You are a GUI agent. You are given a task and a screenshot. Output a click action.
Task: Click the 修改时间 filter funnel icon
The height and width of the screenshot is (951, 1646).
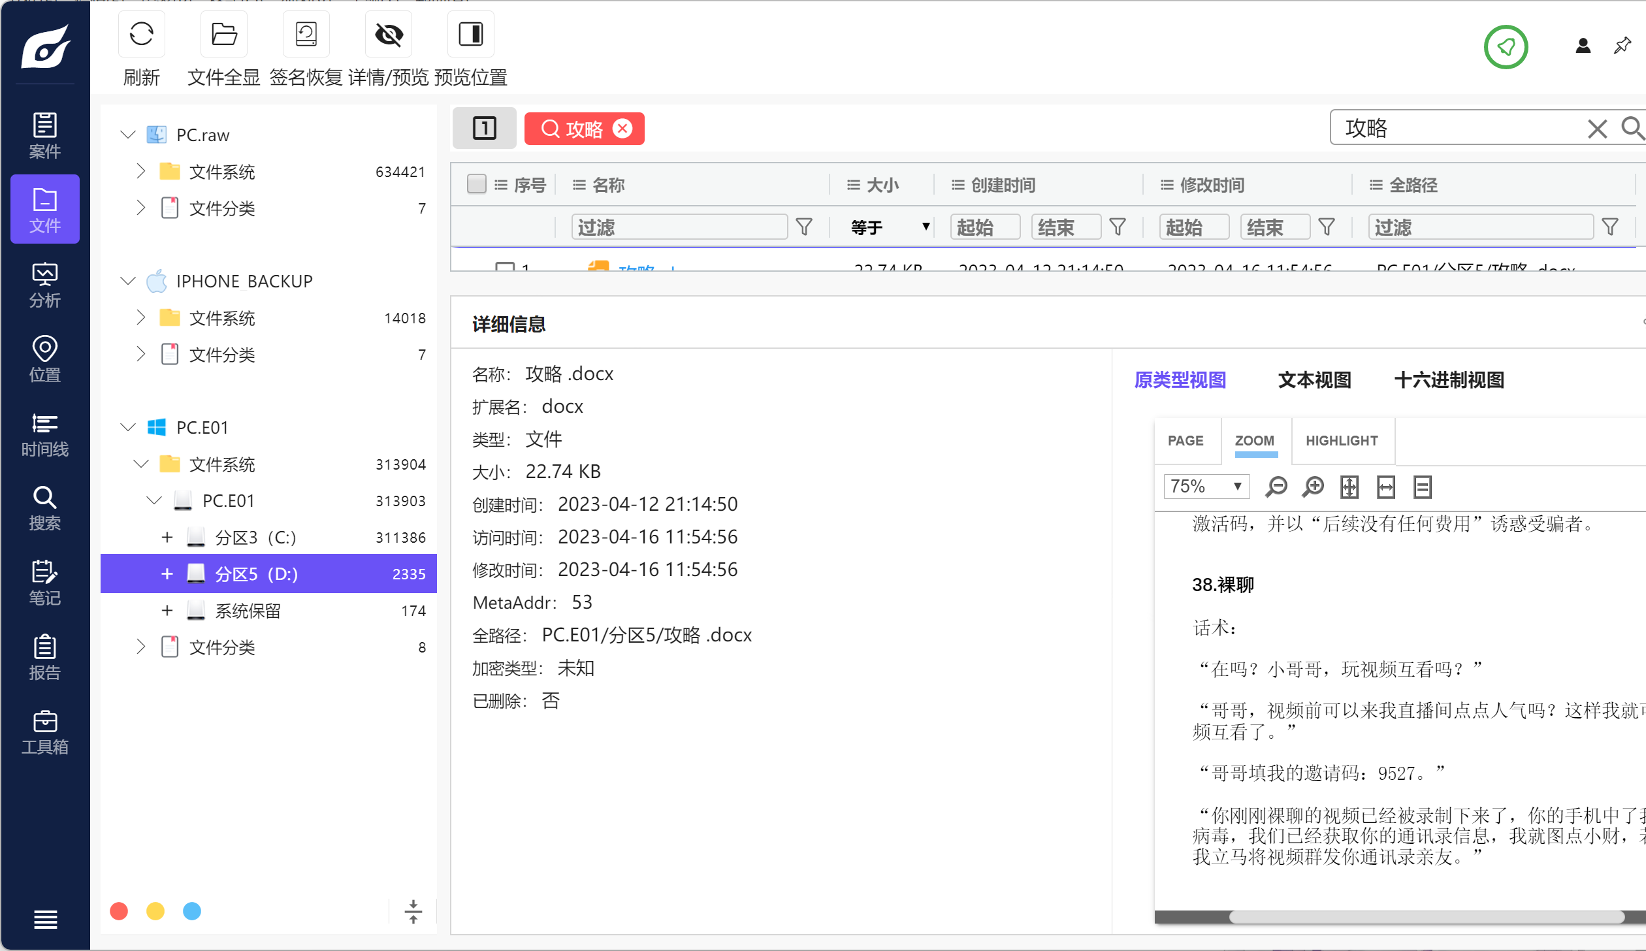point(1327,227)
